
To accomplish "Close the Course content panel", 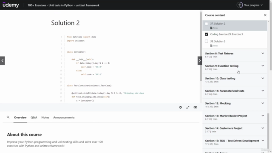I will coord(265,15).
